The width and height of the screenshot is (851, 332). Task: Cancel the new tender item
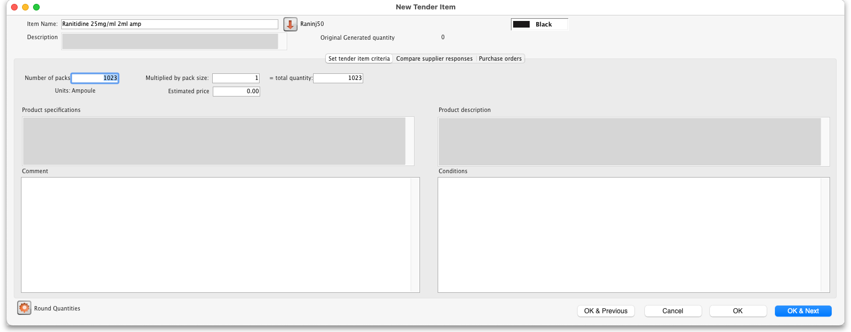click(672, 311)
